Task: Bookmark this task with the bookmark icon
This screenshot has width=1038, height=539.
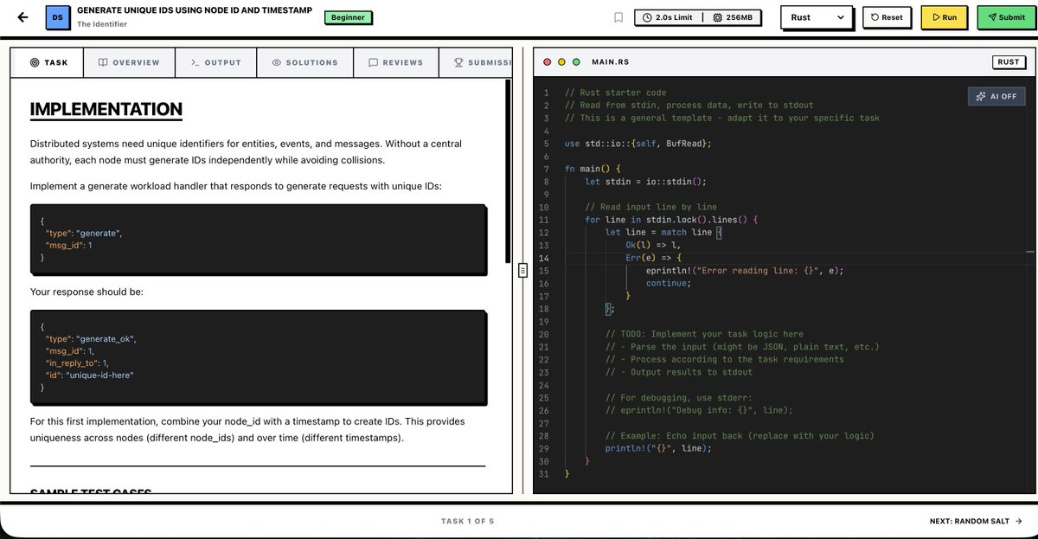Action: tap(618, 17)
